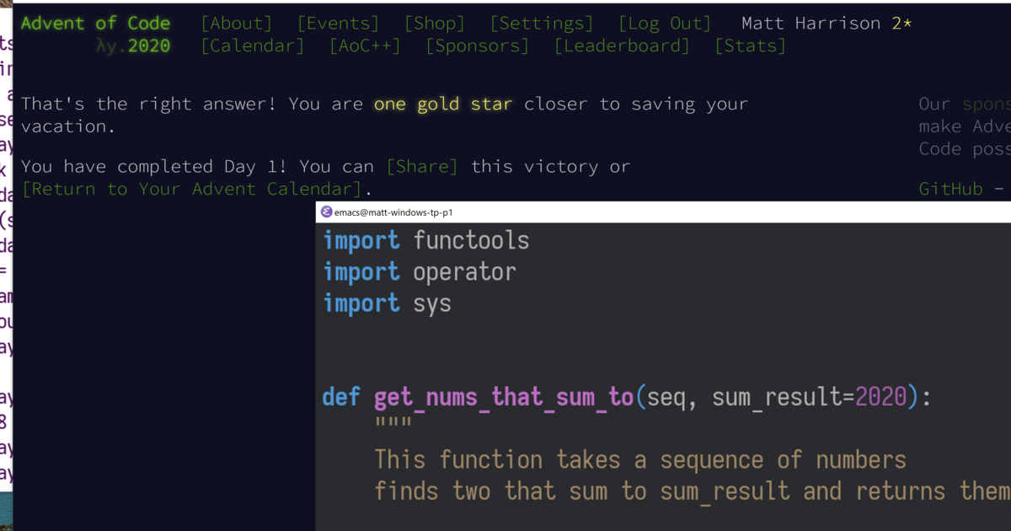Open the Settings page
Viewport: 1011px width, 531px height.
(541, 23)
